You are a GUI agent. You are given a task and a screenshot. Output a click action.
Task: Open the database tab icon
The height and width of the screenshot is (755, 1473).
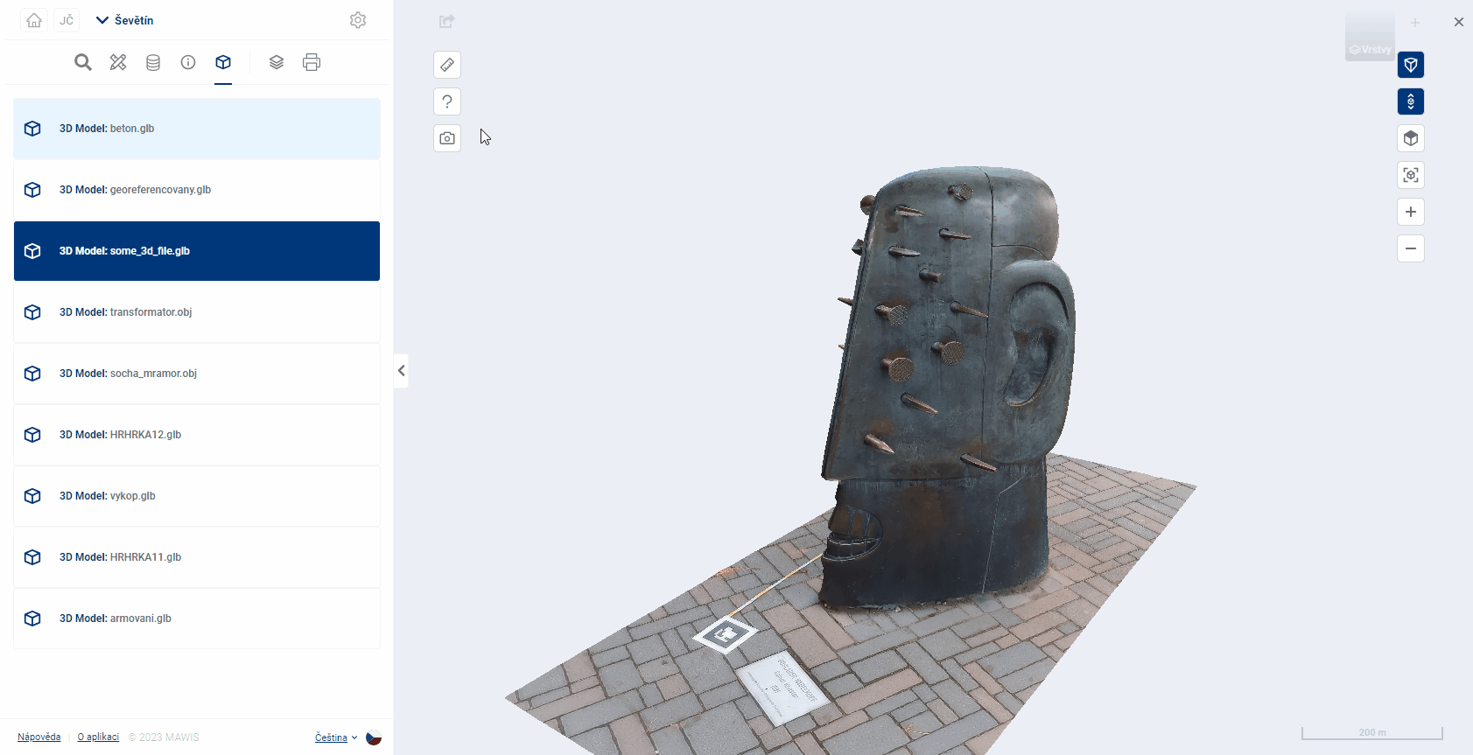[x=153, y=62]
